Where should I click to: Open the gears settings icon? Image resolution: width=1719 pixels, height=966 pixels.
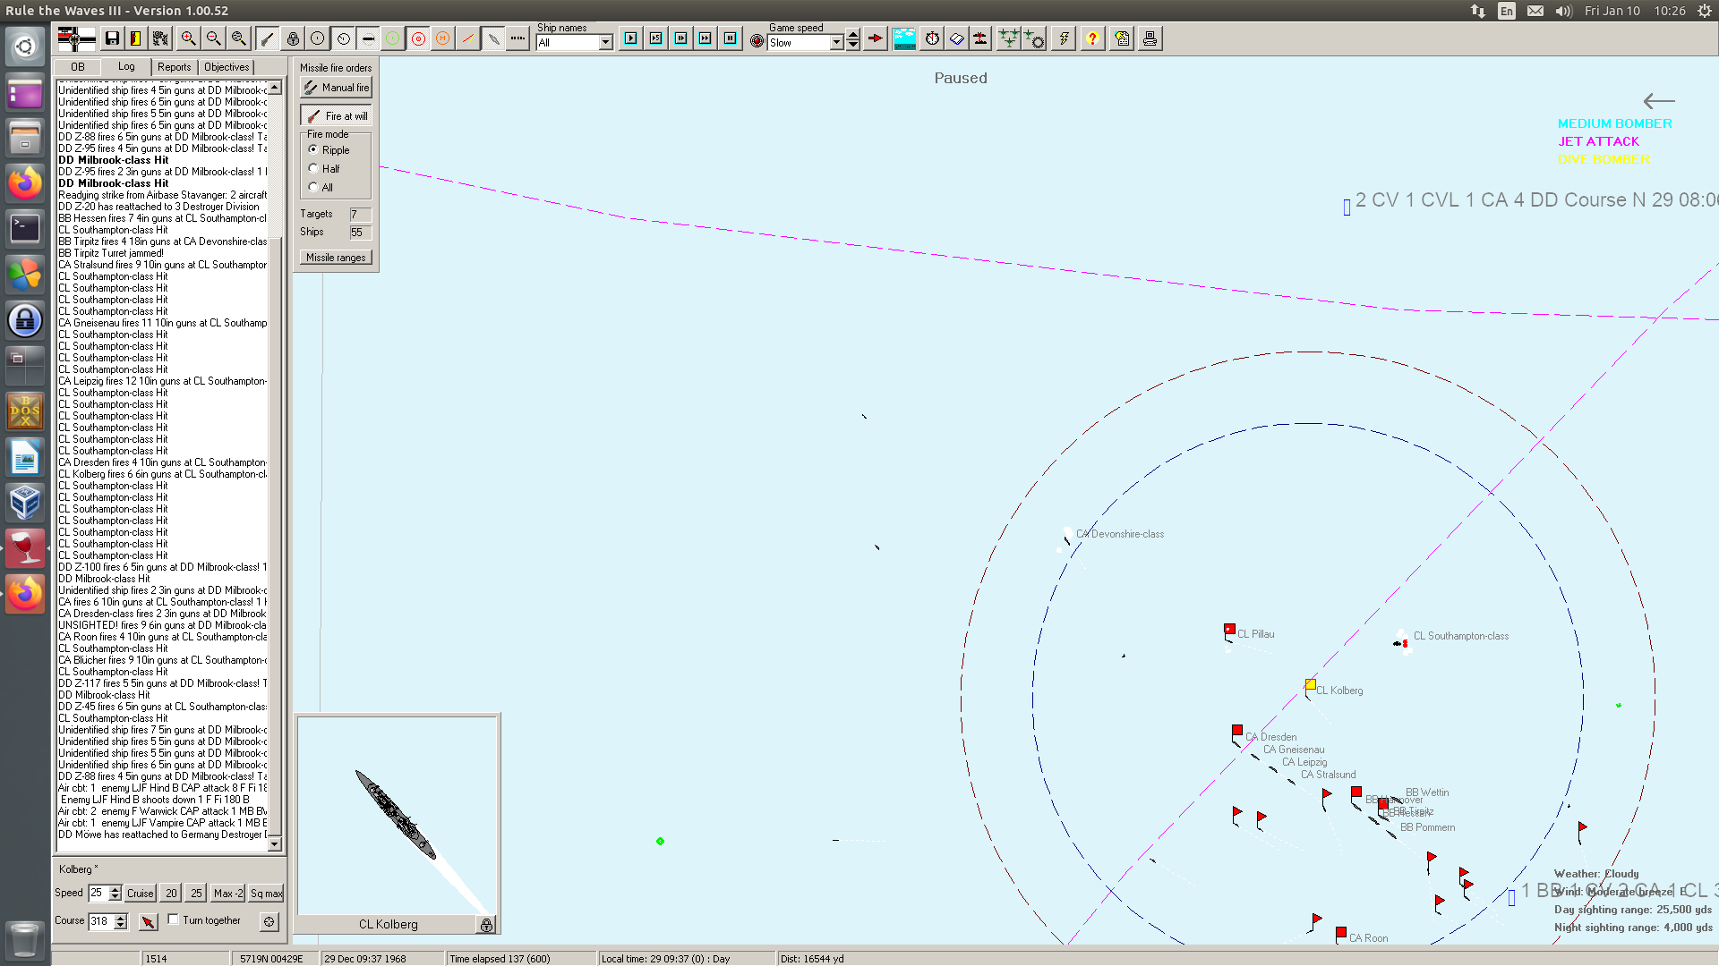pos(160,38)
